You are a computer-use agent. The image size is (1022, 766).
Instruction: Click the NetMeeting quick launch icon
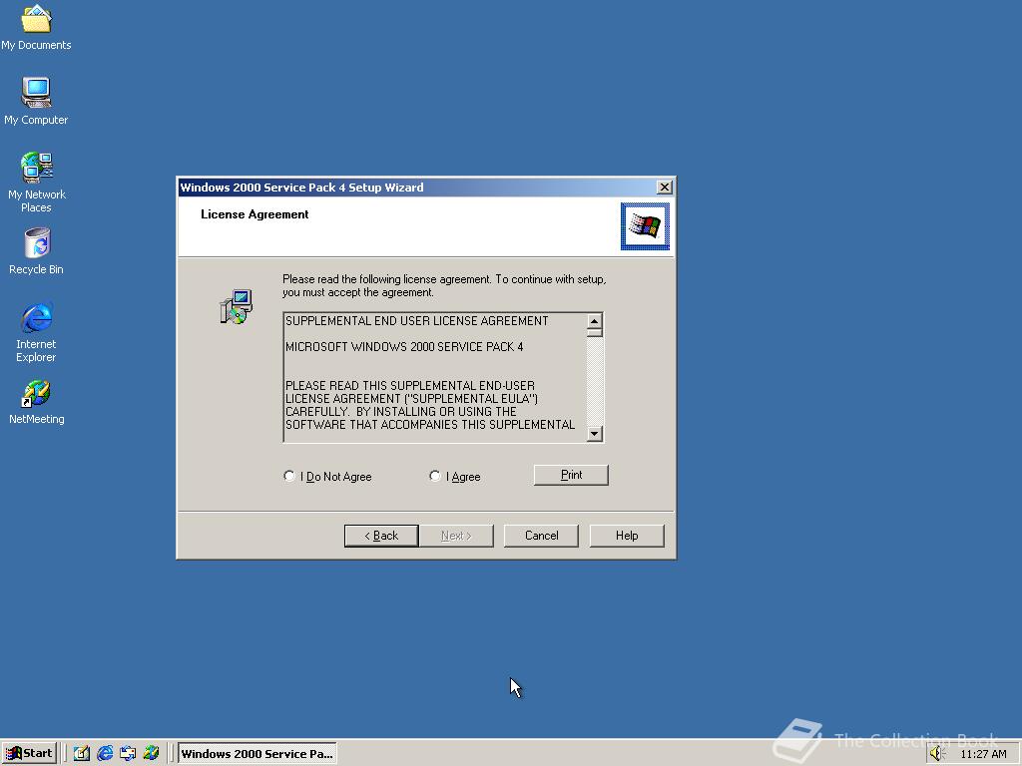pyautogui.click(x=152, y=753)
